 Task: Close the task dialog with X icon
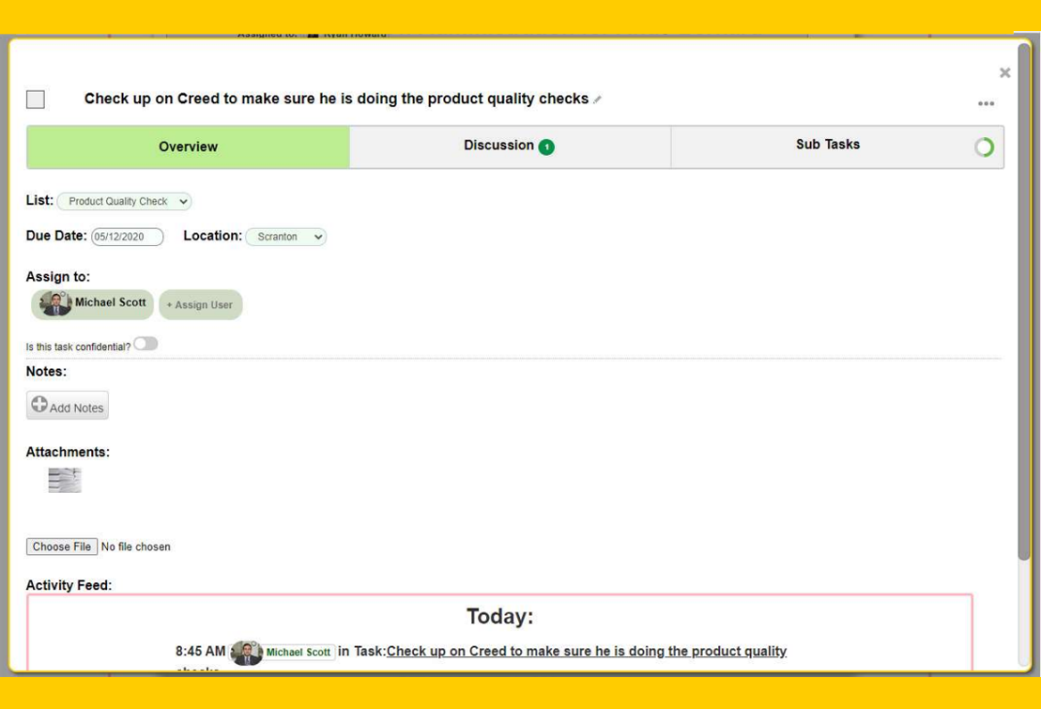click(x=1004, y=73)
